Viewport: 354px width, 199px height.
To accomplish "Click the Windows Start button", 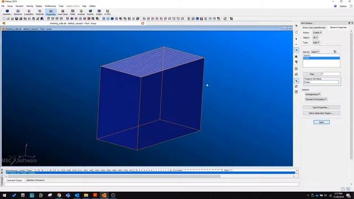I will pyautogui.click(x=4, y=195).
